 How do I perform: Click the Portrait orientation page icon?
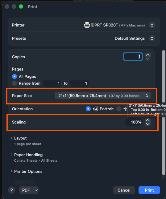pyautogui.click(x=95, y=109)
